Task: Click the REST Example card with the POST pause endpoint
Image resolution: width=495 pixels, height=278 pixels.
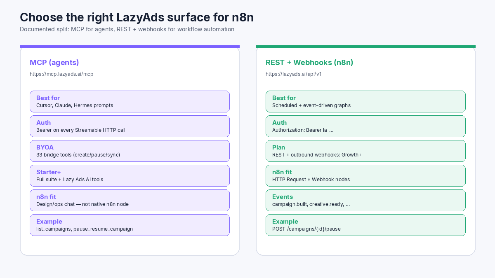Action: pyautogui.click(x=365, y=225)
